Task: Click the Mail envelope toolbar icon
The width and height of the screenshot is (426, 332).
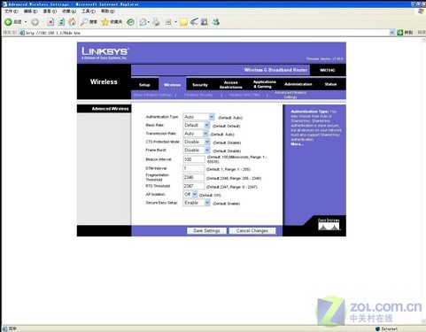Action: [x=143, y=22]
